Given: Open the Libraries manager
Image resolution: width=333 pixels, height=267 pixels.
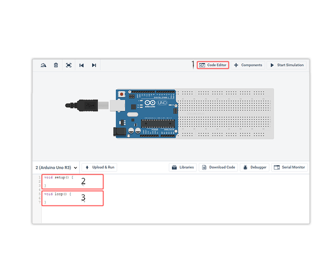Looking at the screenshot, I should pyautogui.click(x=183, y=167).
